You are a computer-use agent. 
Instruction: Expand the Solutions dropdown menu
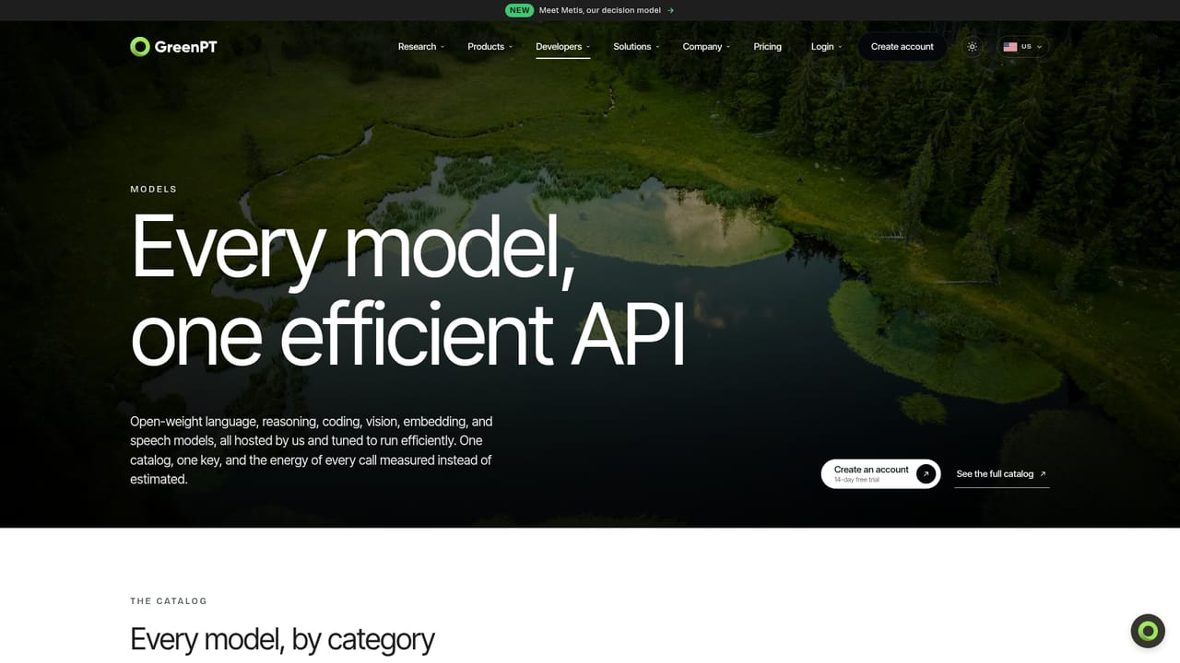click(637, 47)
